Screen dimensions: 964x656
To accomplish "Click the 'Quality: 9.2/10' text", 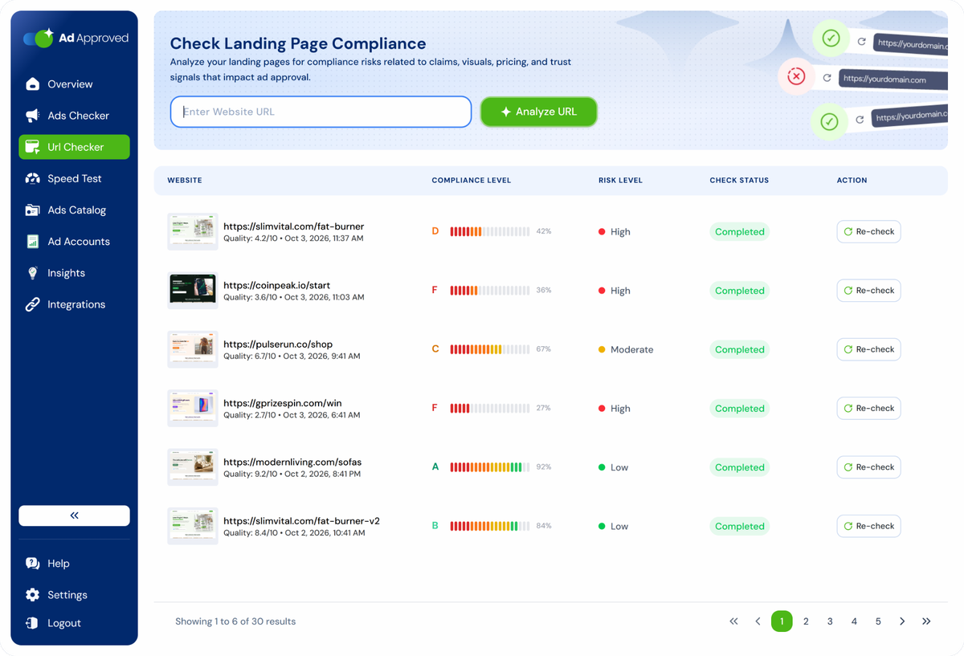I will pyautogui.click(x=250, y=474).
